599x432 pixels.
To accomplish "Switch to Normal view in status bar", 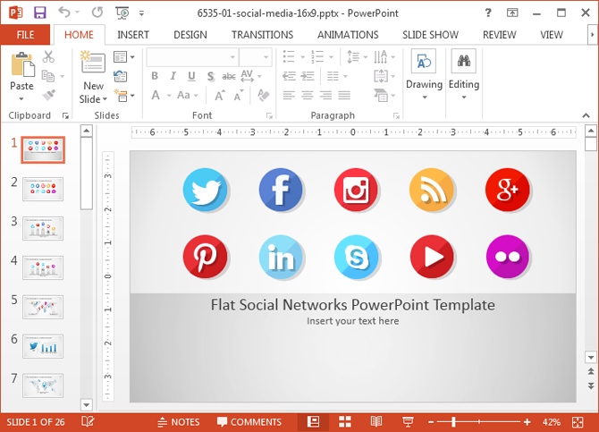I will coord(313,421).
